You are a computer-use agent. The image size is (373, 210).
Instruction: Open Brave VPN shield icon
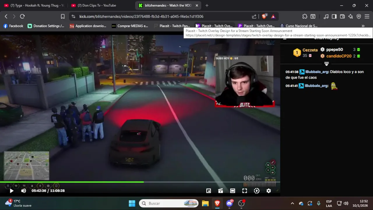pyautogui.click(x=359, y=17)
